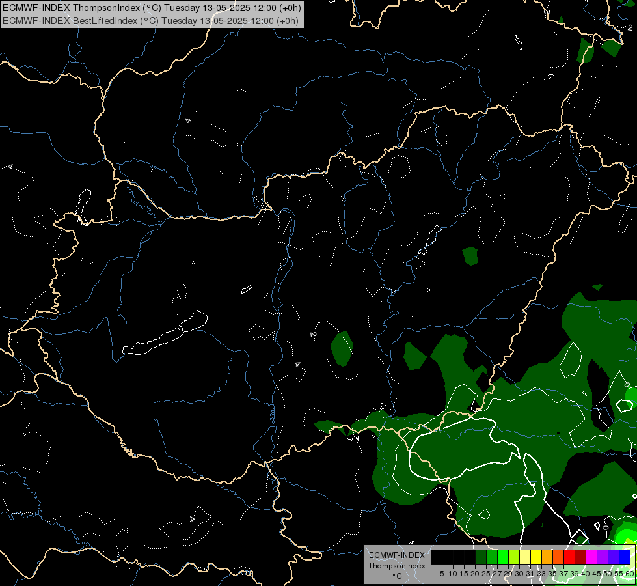Screen dimensions: 637x586
Task: Pick the lime 29–30 legend swatch
Action: 514,557
